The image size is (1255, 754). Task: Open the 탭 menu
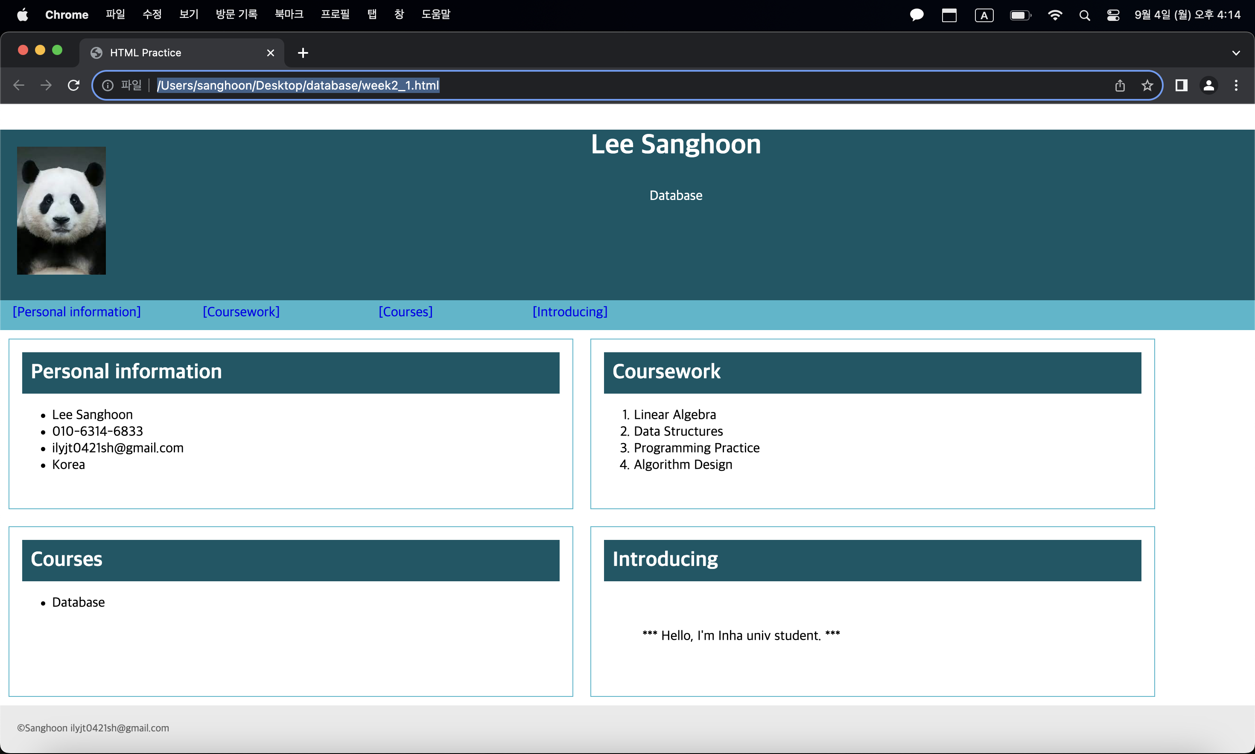pos(372,15)
